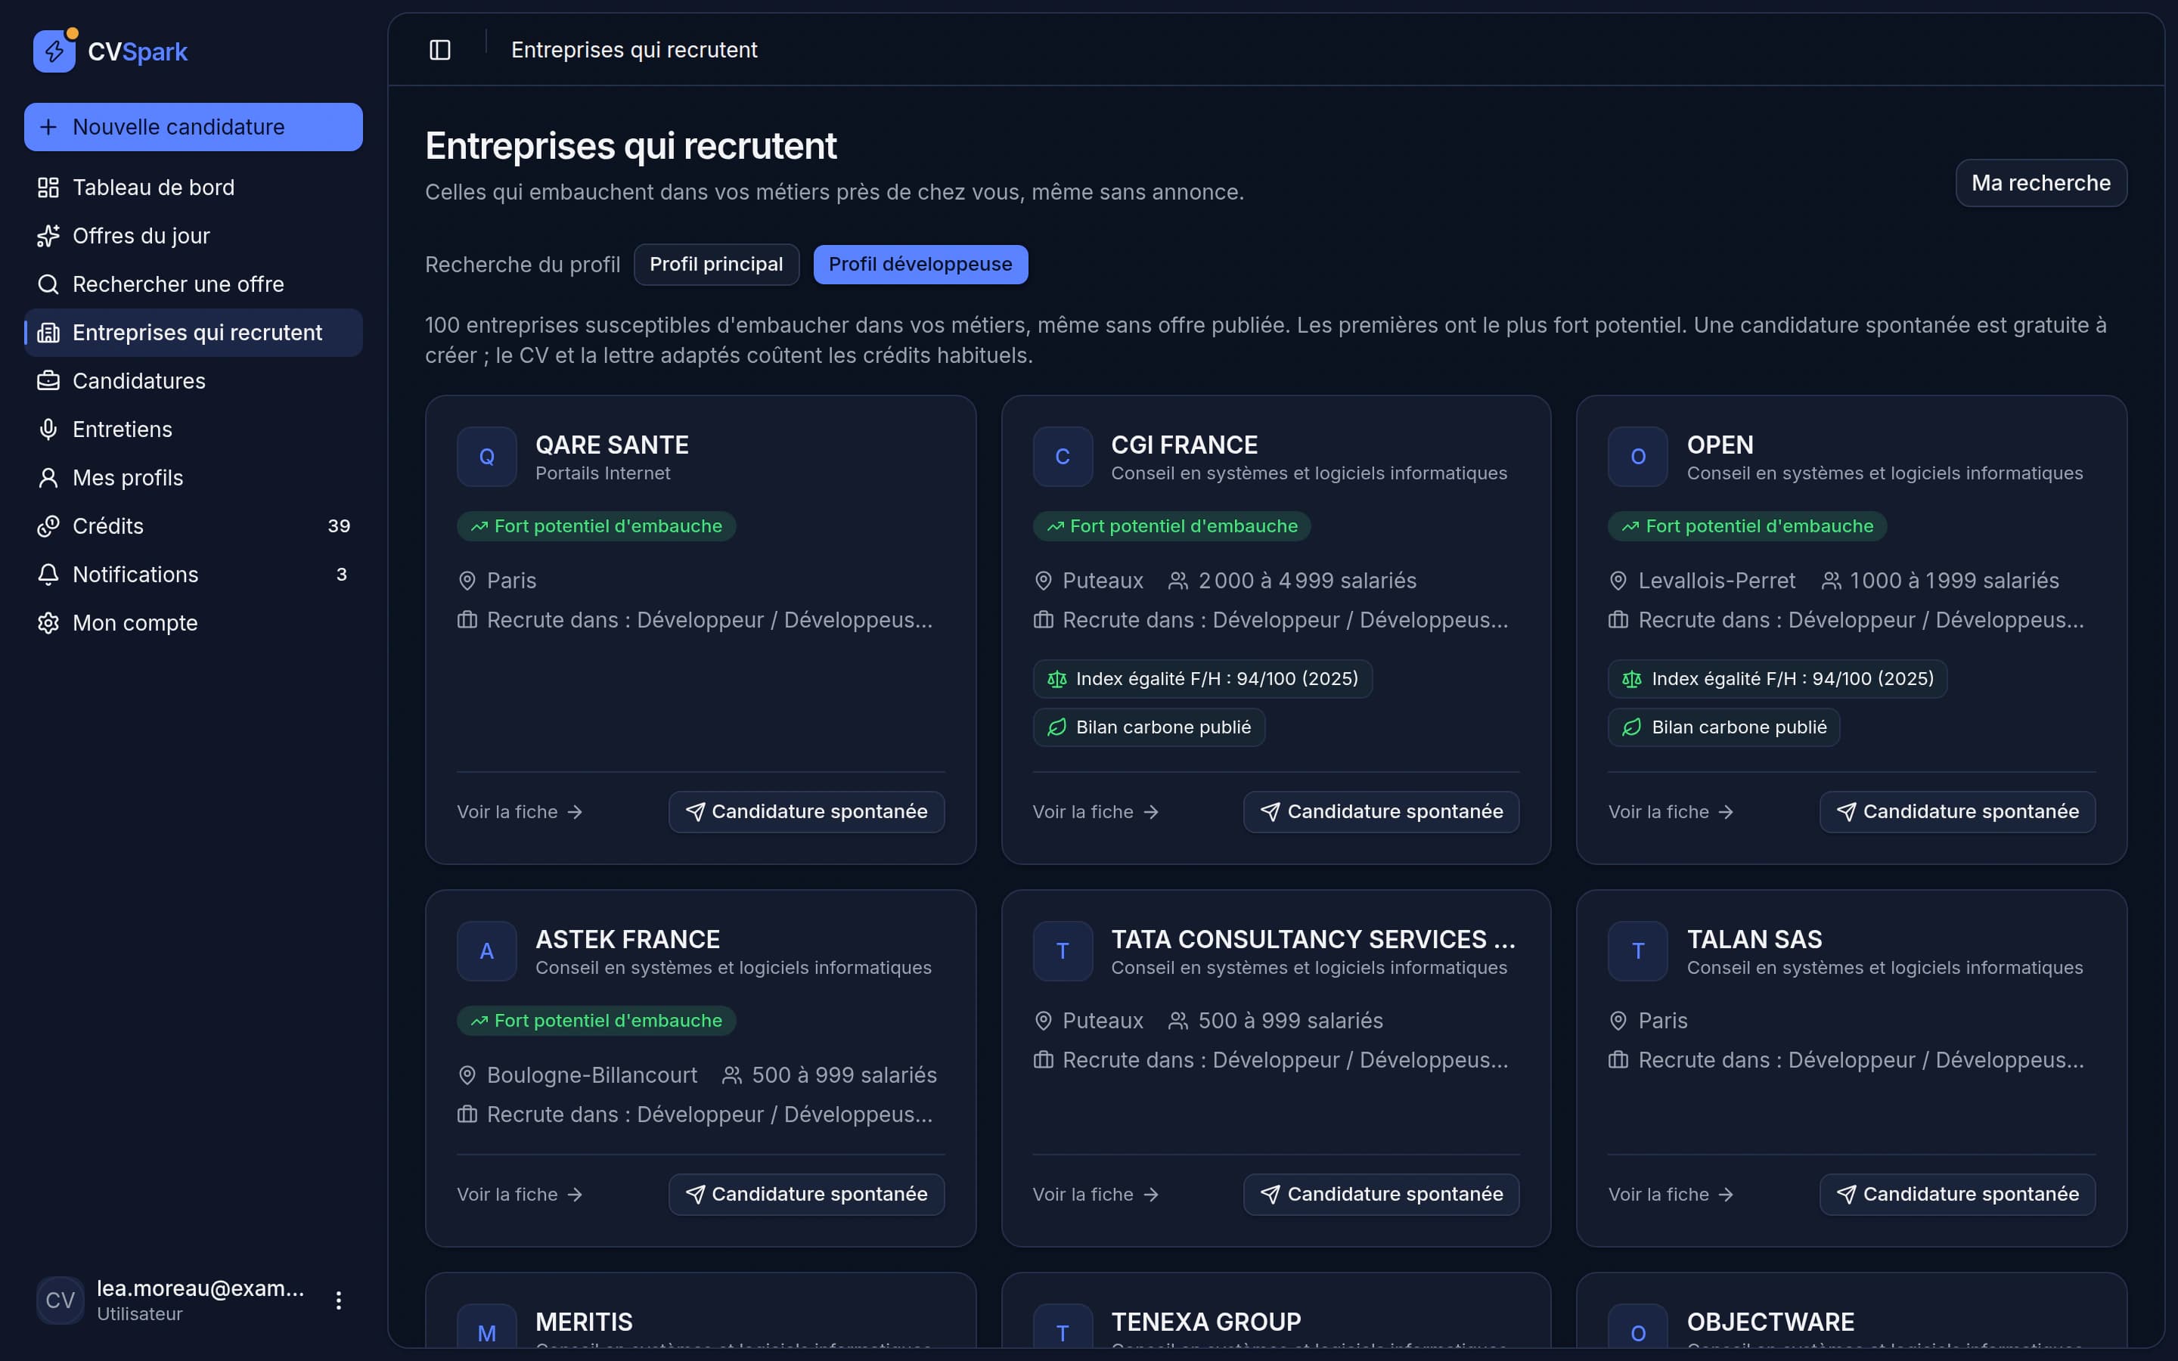
Task: Click the Candidatures briefcase icon
Action: pos(48,381)
